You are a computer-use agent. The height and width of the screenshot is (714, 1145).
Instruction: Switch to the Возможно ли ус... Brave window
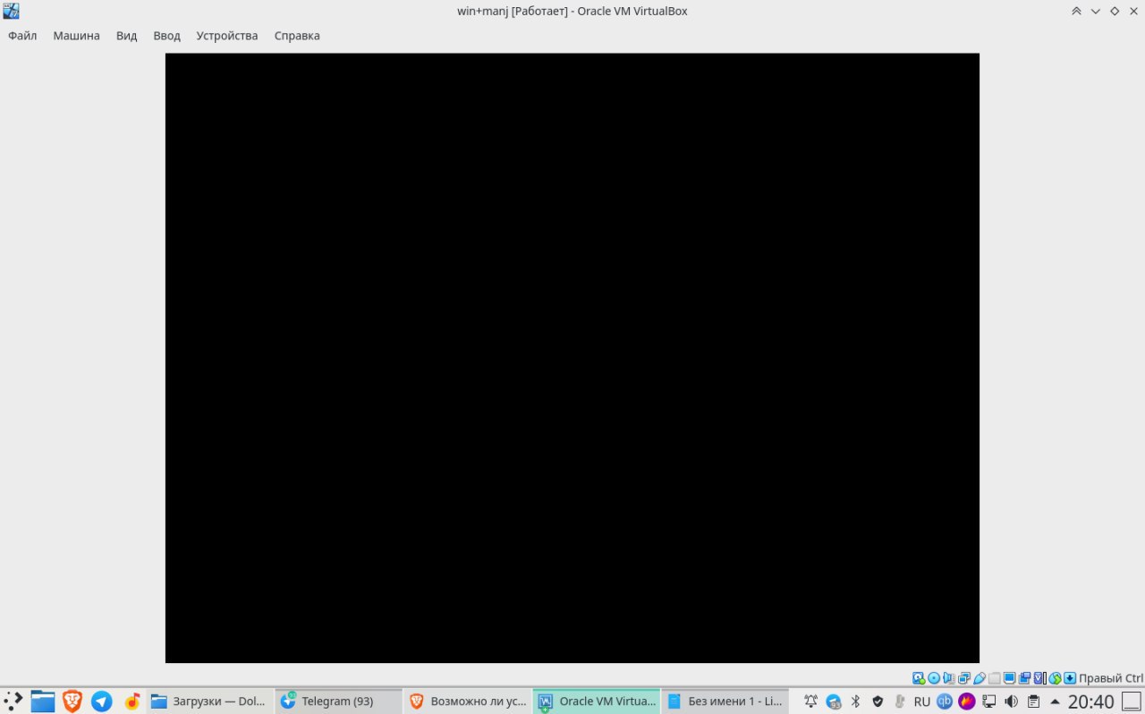click(467, 701)
